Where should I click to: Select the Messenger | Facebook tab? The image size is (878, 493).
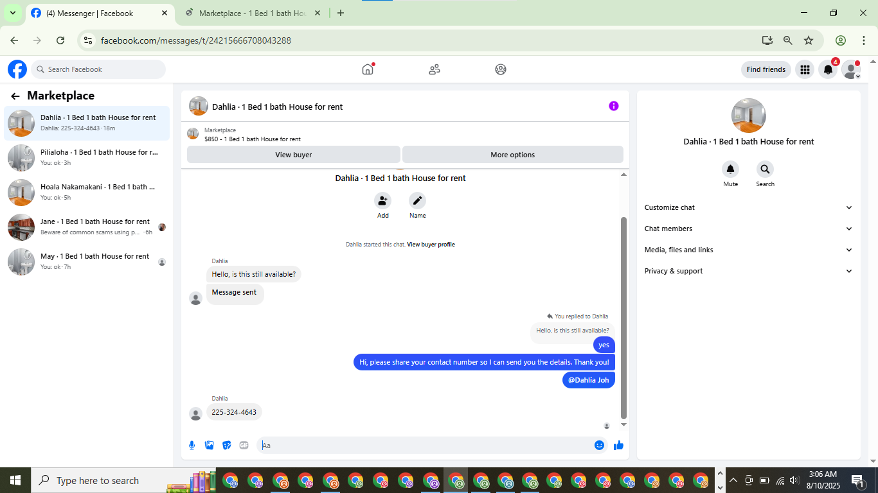point(100,13)
